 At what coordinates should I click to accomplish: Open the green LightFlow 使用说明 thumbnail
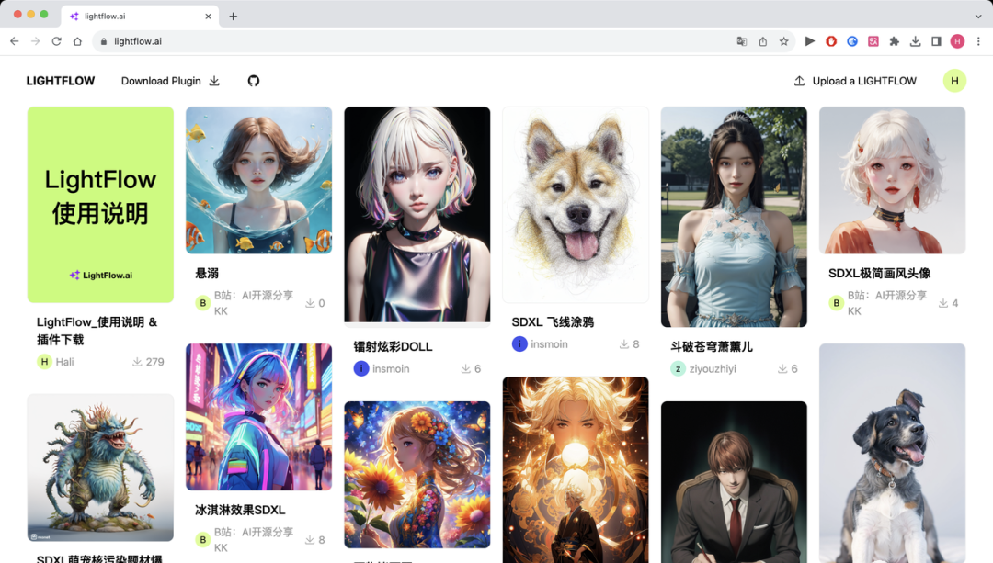[x=100, y=204]
